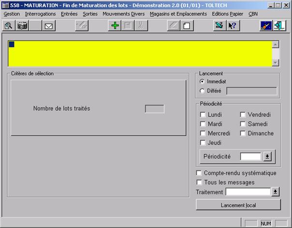Image resolution: width=292 pixels, height=228 pixels.
Task: Click the blank page new document icon
Action: tap(185, 26)
